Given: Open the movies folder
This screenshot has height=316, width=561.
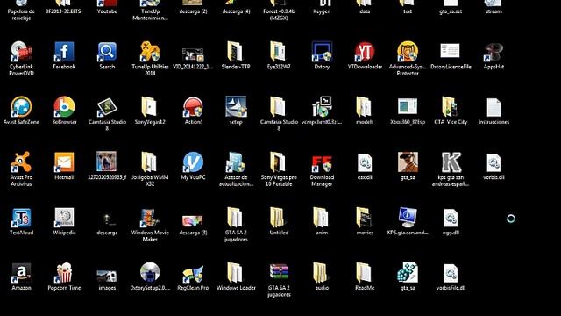Looking at the screenshot, I should (x=364, y=218).
